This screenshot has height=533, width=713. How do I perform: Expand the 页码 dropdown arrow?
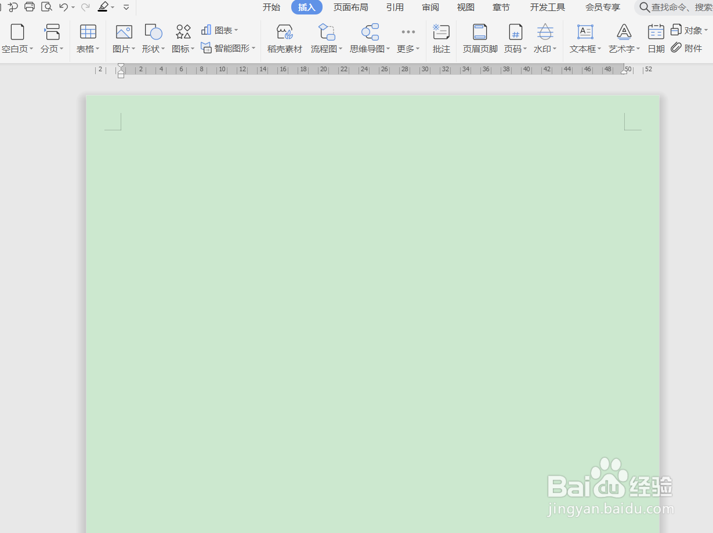[525, 49]
